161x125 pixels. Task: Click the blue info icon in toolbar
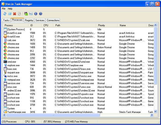(36, 14)
